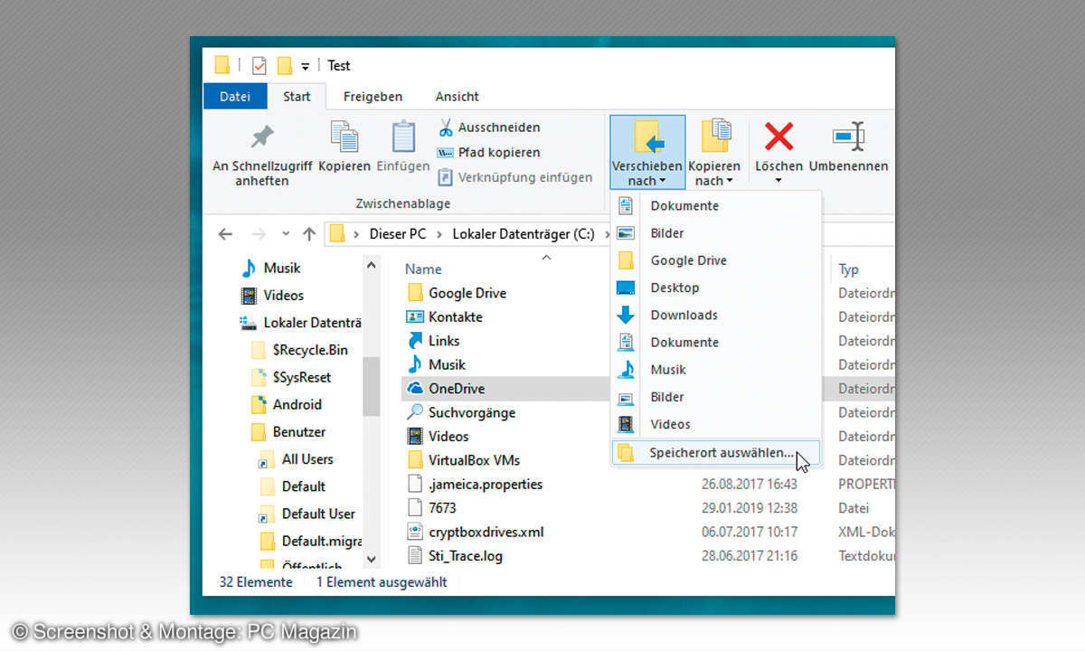
Task: Switch to the Ansicht tab
Action: 457,96
